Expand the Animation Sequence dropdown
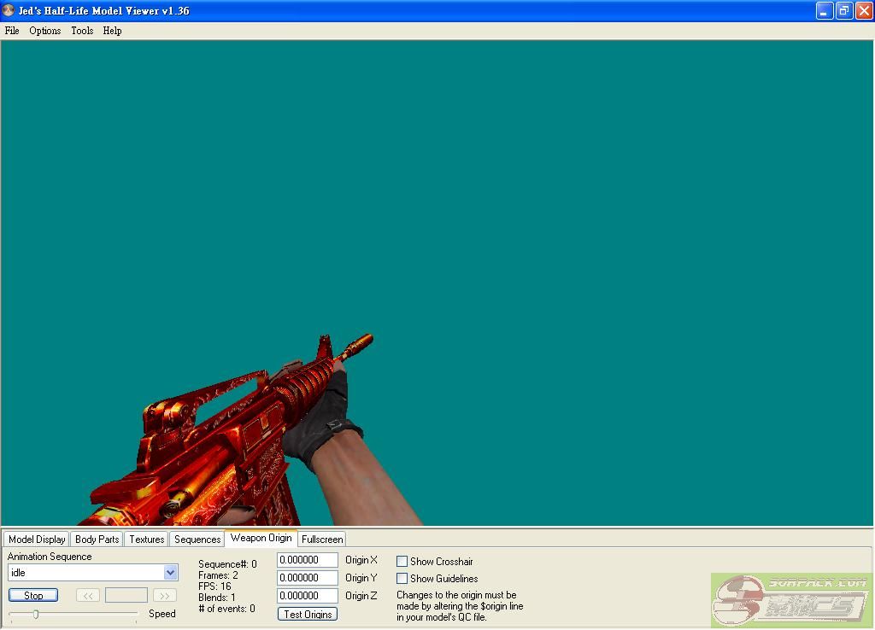This screenshot has height=630, width=875. (170, 573)
